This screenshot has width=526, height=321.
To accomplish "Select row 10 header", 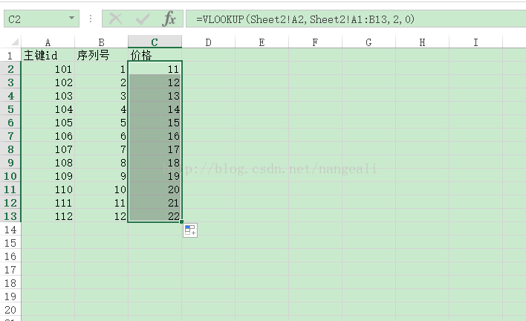I will click(10, 176).
